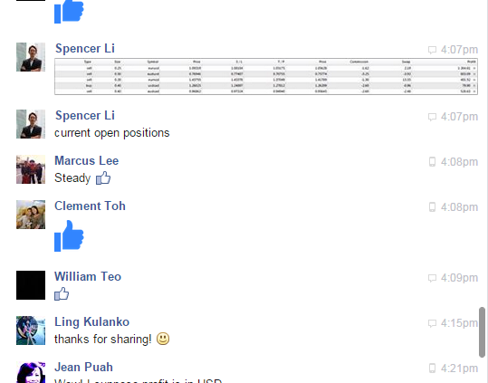Click the mobile phone icon beside Marcus Lee's 4:08pm
Viewport: 488px width, 383px height.
[x=432, y=162]
